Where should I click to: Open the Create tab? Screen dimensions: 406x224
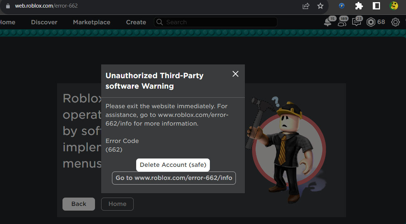click(136, 22)
